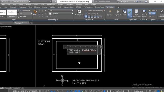Open the Symbol insert menu
Viewport: 164px width, 92px height.
click(118, 13)
